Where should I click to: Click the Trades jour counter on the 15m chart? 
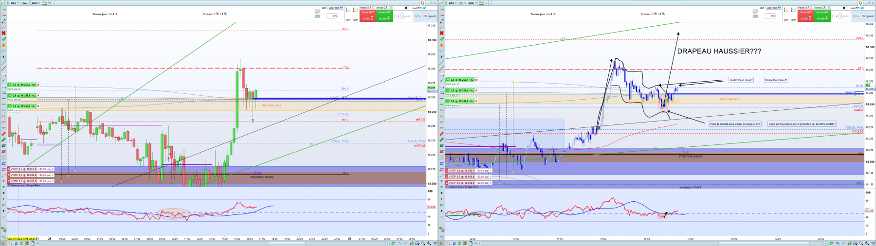click(x=105, y=14)
